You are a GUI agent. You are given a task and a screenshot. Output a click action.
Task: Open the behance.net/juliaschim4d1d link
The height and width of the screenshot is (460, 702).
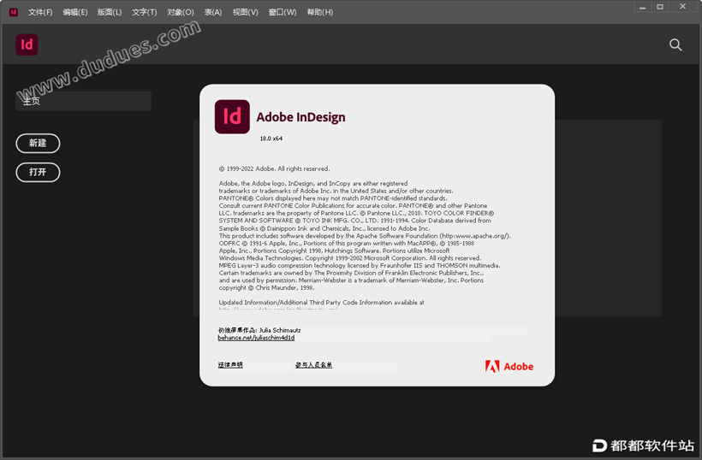pyautogui.click(x=256, y=338)
